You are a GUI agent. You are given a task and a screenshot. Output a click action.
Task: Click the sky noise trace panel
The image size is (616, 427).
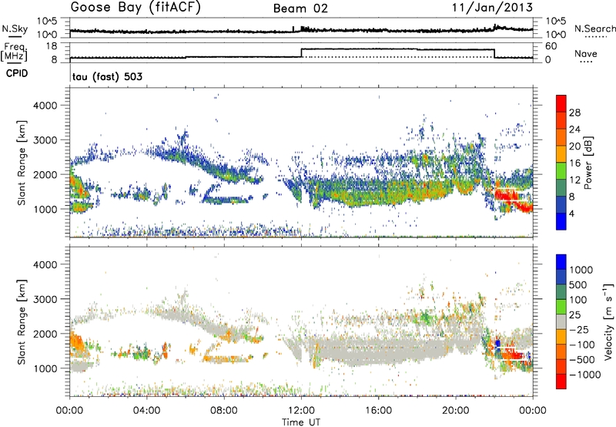coord(301,28)
